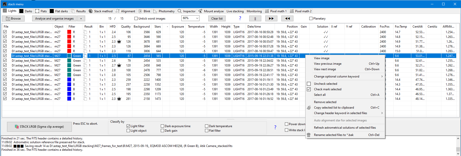Click the red filter swatch at 00:50:28 row

[x=69, y=32]
